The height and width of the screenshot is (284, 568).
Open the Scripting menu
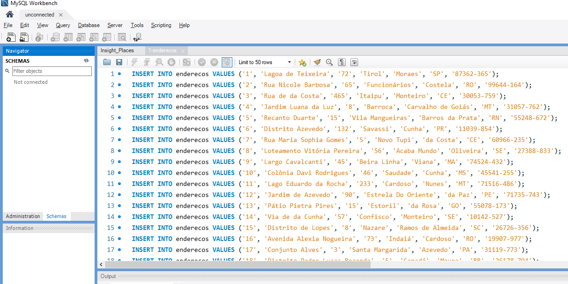(161, 25)
